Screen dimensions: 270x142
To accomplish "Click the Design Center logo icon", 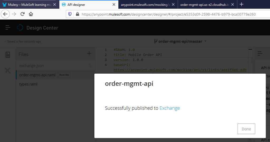I will click(20, 27).
